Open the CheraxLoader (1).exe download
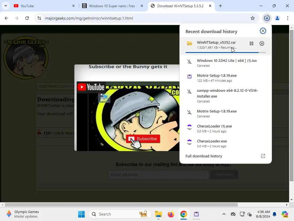The width and height of the screenshot is (294, 221). (226, 129)
